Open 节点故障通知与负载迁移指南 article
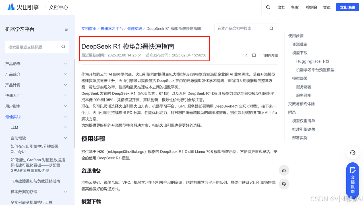The image size is (364, 205). (x=35, y=181)
